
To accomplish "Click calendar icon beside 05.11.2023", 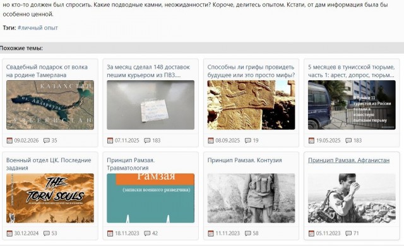I will pyautogui.click(x=311, y=233).
